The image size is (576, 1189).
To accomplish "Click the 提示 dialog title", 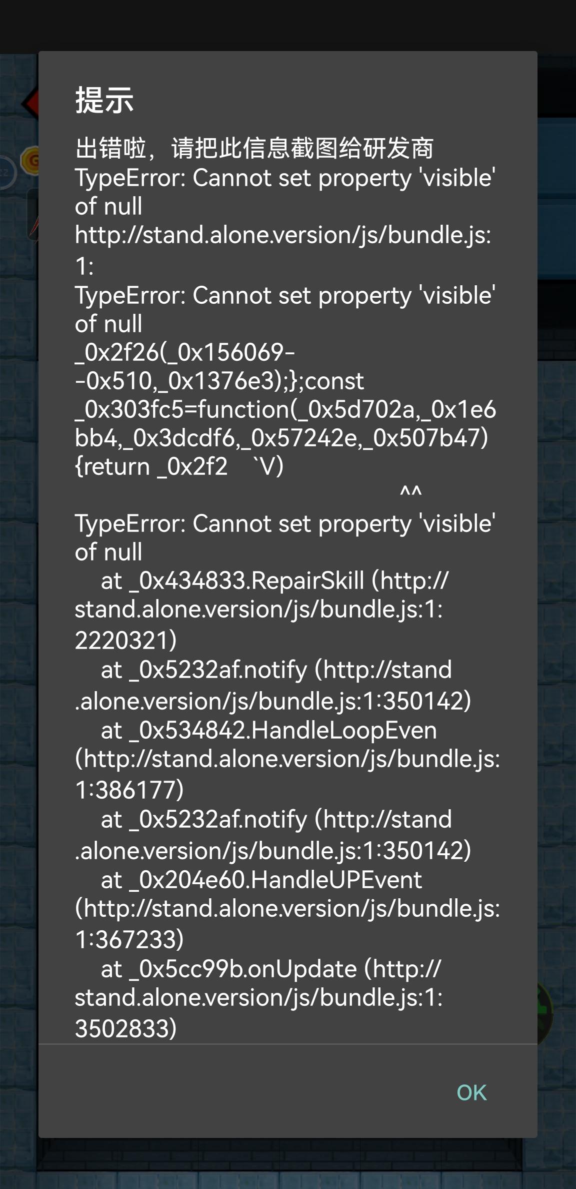I will pyautogui.click(x=104, y=100).
